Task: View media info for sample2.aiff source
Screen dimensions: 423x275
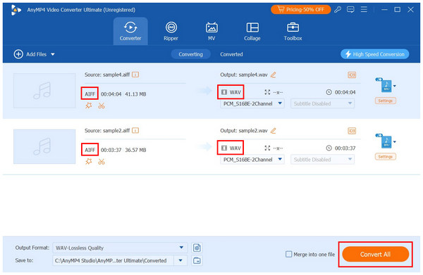Action: coord(135,131)
